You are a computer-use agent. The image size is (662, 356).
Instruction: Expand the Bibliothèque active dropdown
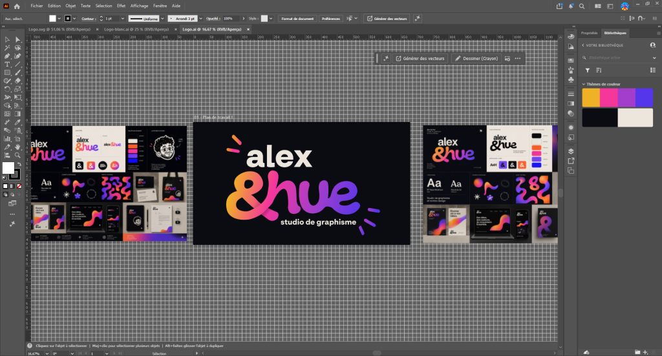(654, 58)
